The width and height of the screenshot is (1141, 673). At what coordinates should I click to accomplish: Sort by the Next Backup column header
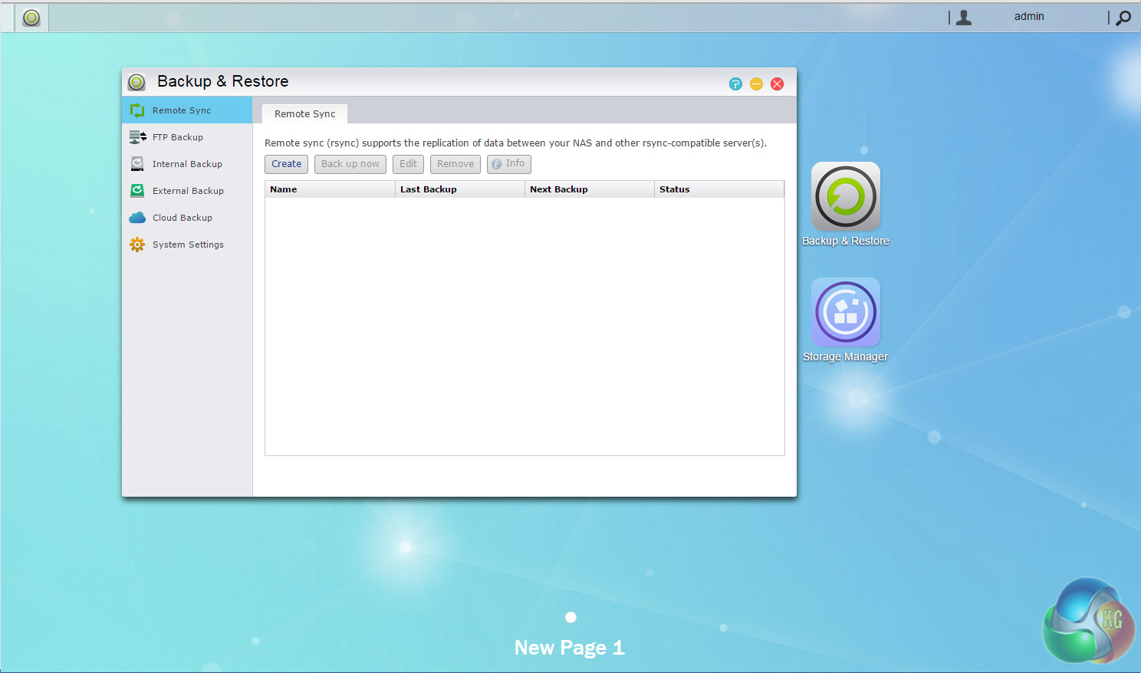coord(590,189)
